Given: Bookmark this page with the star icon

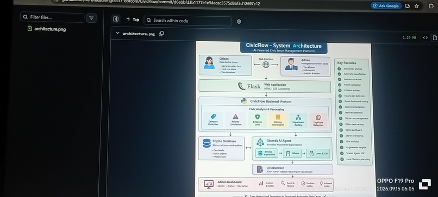Looking at the screenshot, I should coord(416,6).
